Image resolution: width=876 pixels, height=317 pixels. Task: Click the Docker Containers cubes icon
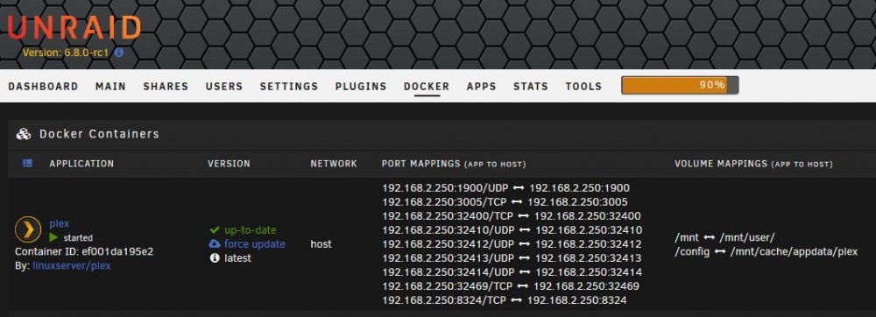(x=24, y=134)
